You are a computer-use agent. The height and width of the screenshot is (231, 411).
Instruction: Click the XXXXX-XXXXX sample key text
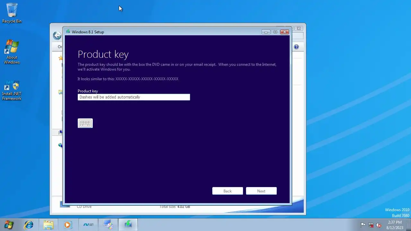[147, 79]
